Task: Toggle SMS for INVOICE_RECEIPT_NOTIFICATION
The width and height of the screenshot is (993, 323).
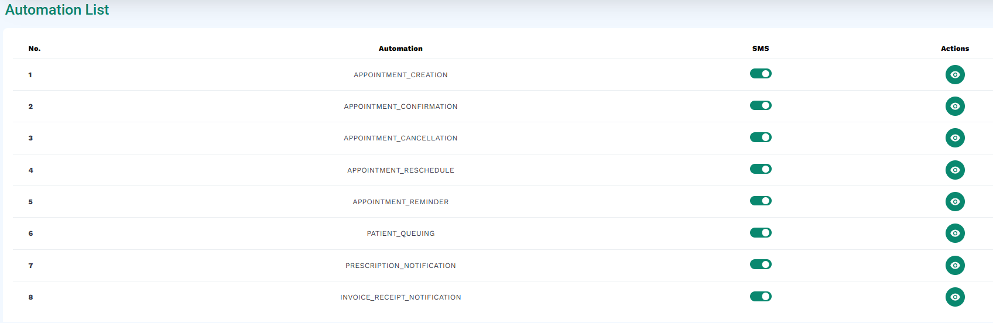Action: tap(761, 296)
